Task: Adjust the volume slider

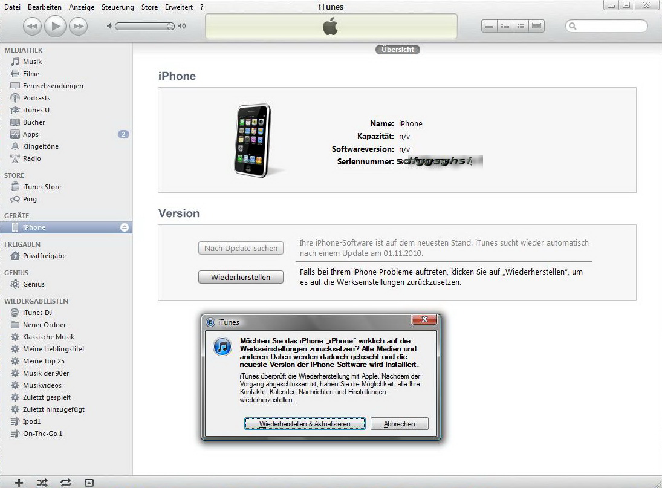Action: click(x=145, y=26)
